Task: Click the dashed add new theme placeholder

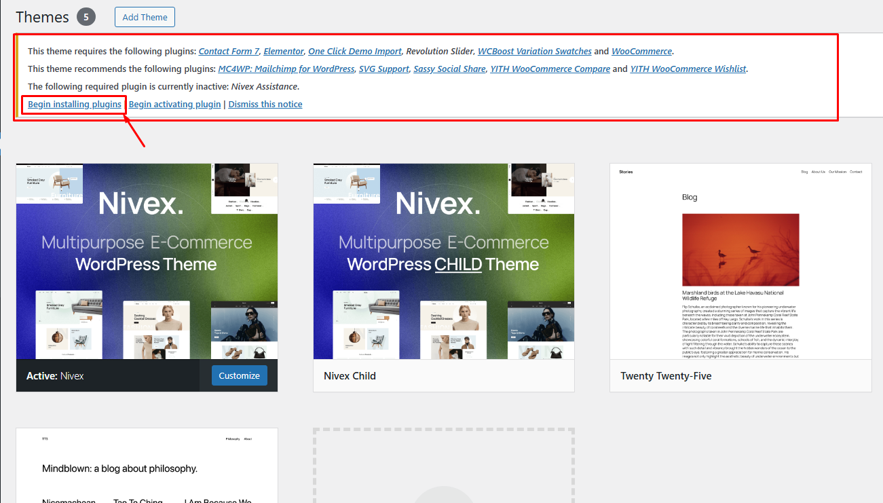Action: (x=444, y=466)
